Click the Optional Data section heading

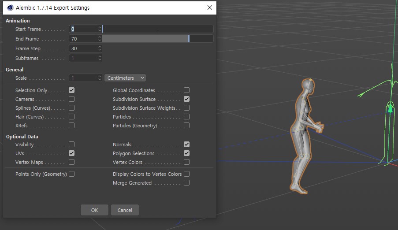coord(22,137)
